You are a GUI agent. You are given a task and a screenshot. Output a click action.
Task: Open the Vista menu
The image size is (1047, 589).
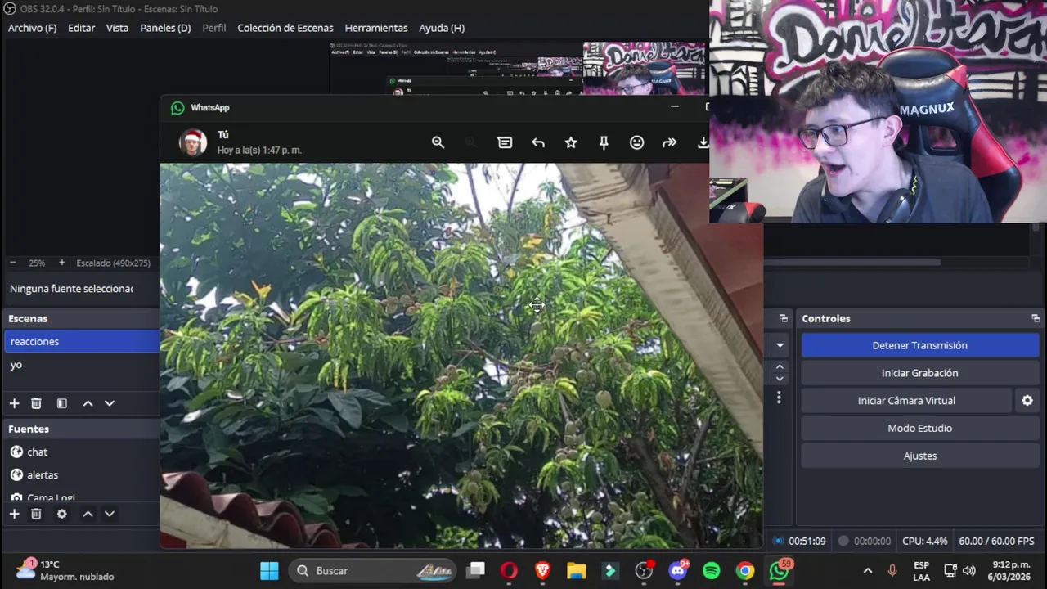pos(117,28)
